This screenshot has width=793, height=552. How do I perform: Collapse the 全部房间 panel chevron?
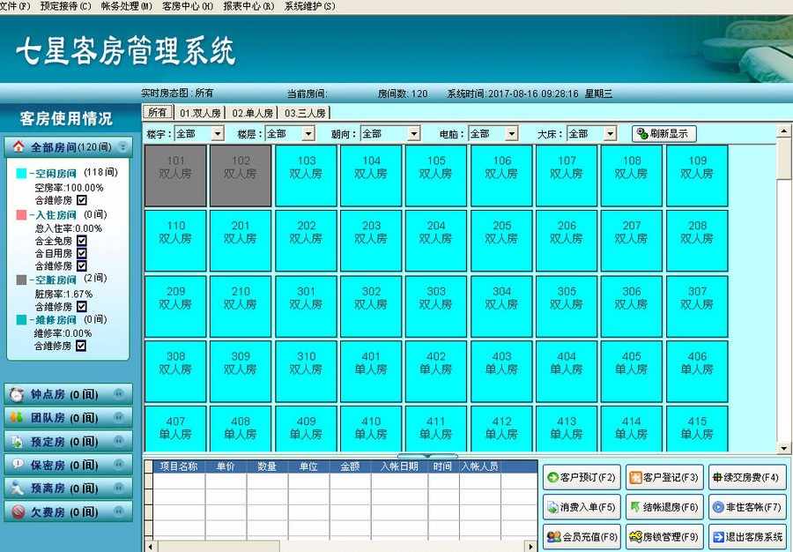(122, 147)
